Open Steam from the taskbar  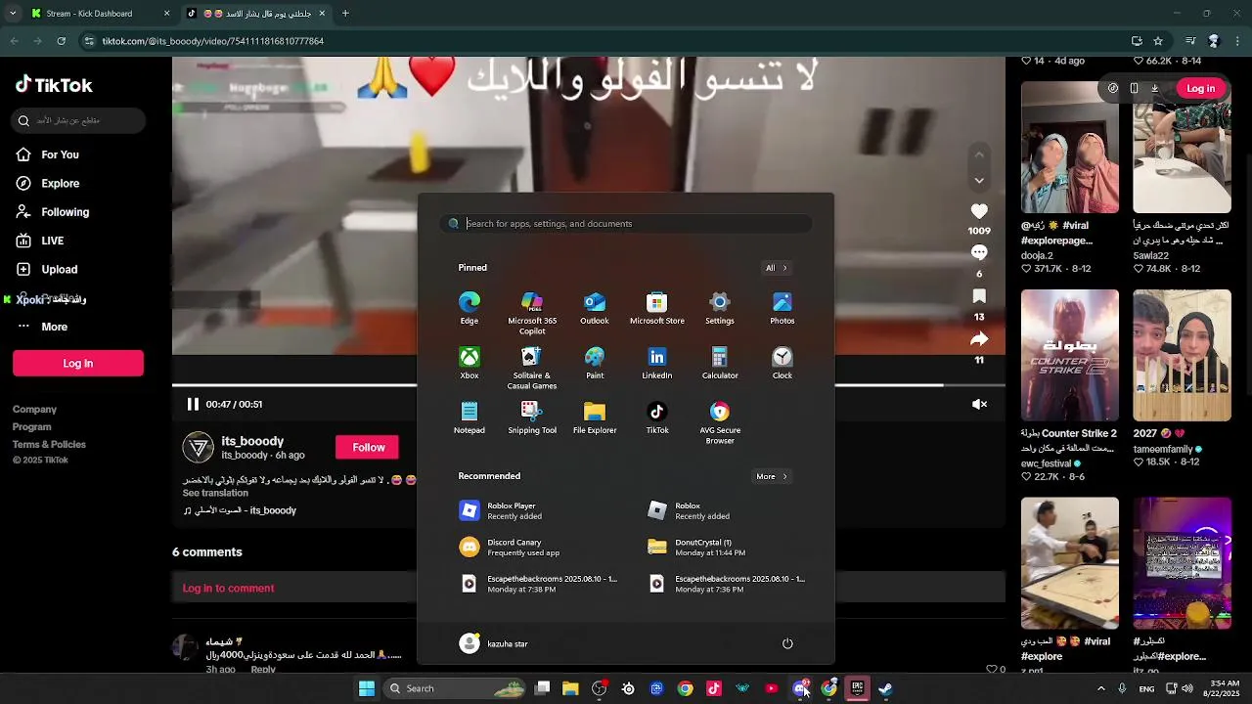[x=885, y=688]
